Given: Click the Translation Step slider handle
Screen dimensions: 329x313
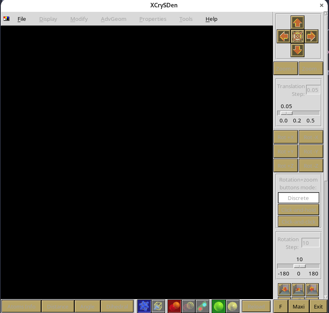Looking at the screenshot, I should [x=286, y=113].
